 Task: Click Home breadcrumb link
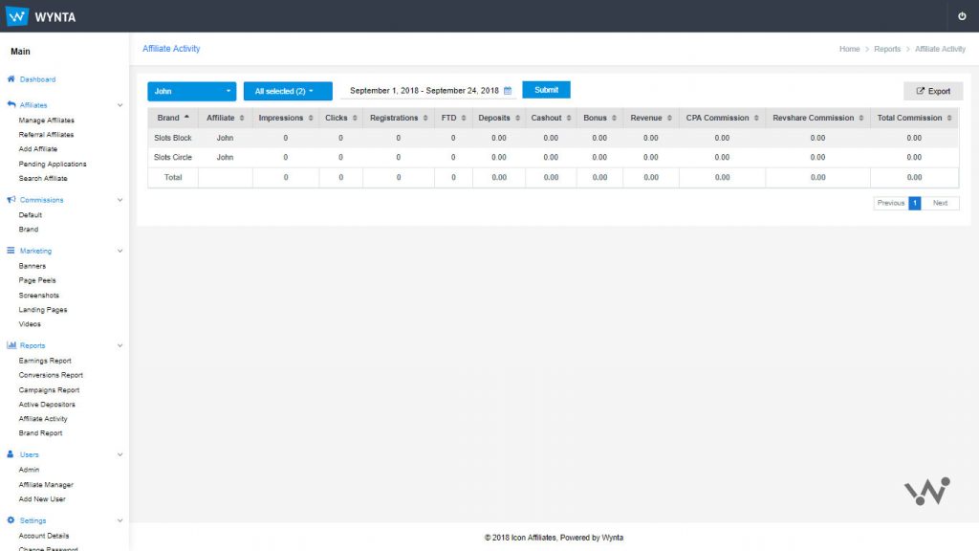click(849, 49)
